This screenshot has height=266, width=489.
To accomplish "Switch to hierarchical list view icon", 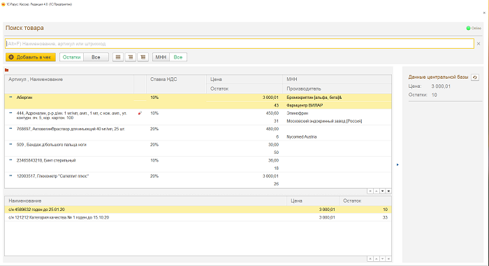I will (x=131, y=57).
